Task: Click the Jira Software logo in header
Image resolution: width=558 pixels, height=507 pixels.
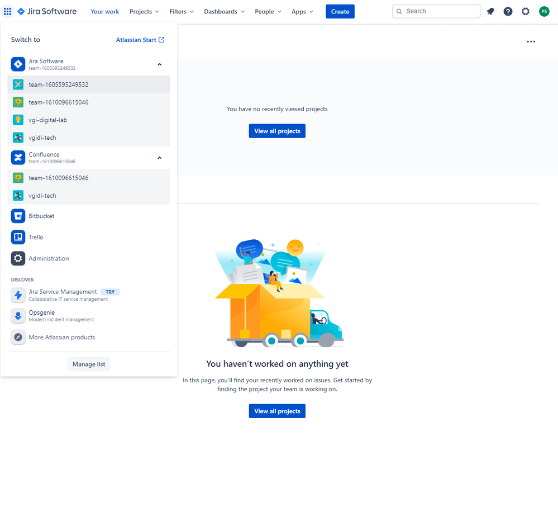Action: [x=47, y=11]
